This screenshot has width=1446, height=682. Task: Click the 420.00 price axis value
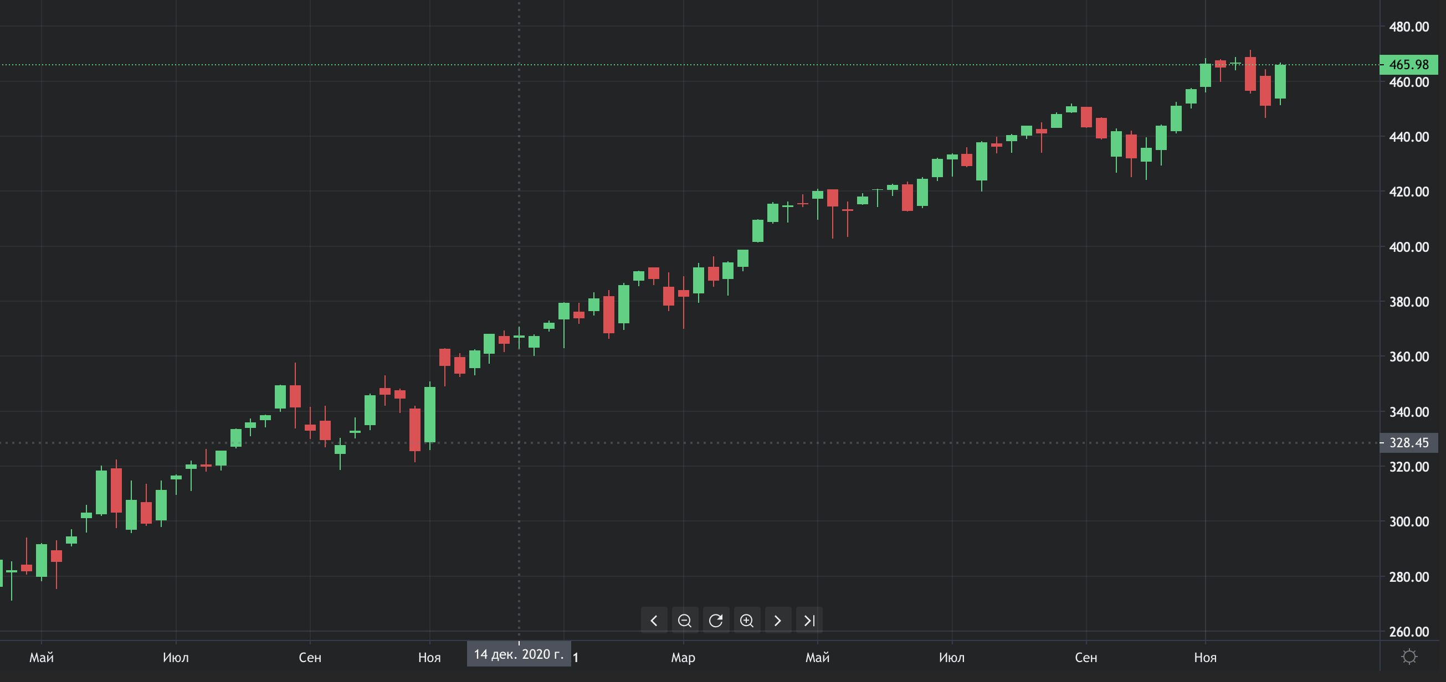tap(1409, 192)
